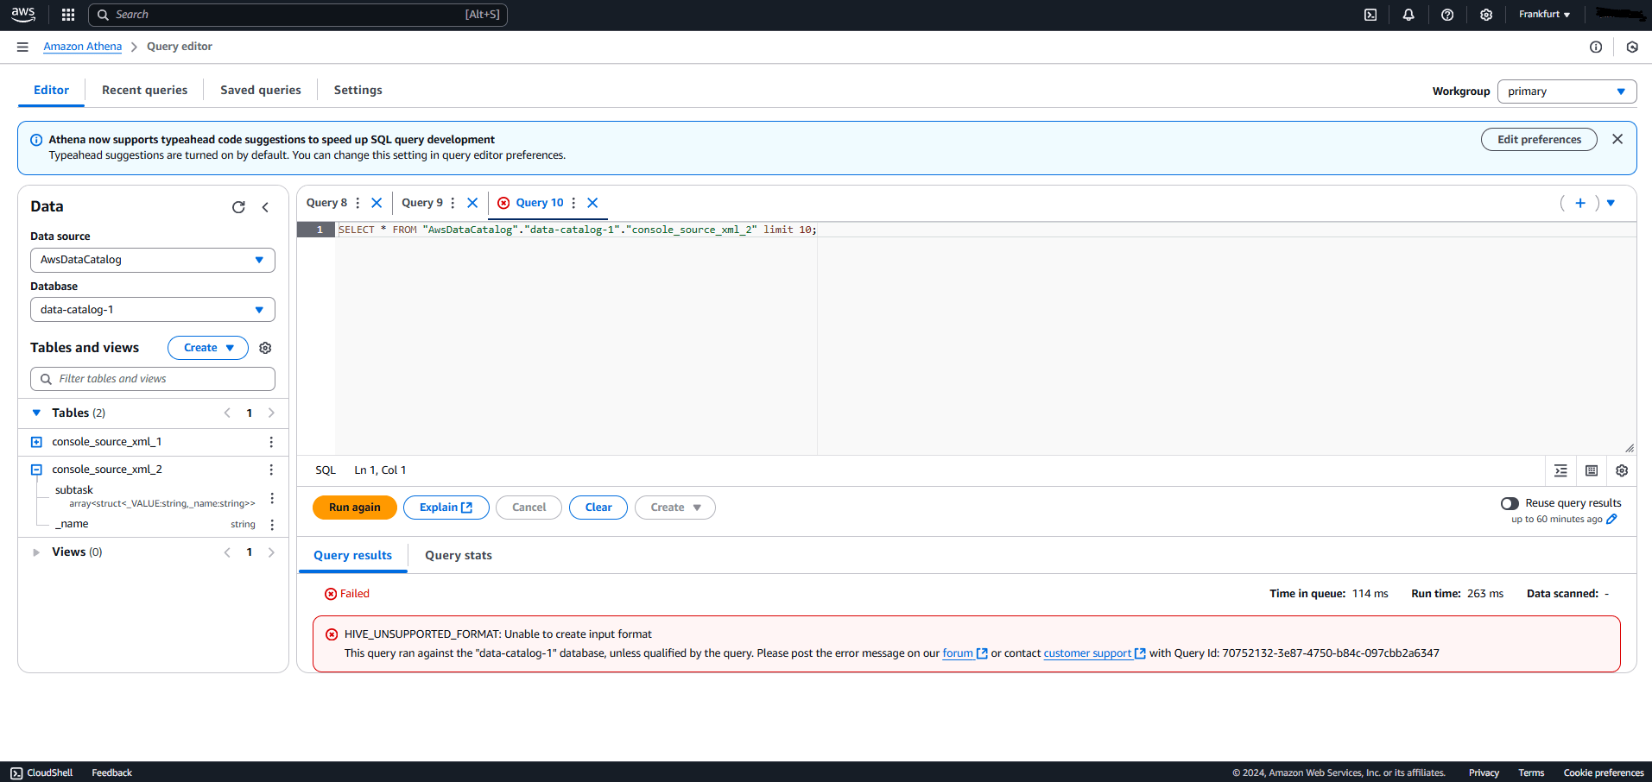This screenshot has width=1652, height=782.
Task: Open Query 10 tab options menu
Action: 573,203
